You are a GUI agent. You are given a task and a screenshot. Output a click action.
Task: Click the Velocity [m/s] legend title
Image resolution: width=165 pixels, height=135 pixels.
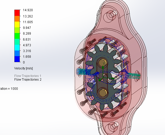pyautogui.click(x=23, y=68)
